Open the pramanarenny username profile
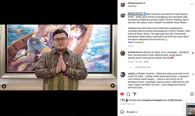The image size is (195, 116). pyautogui.click(x=136, y=52)
